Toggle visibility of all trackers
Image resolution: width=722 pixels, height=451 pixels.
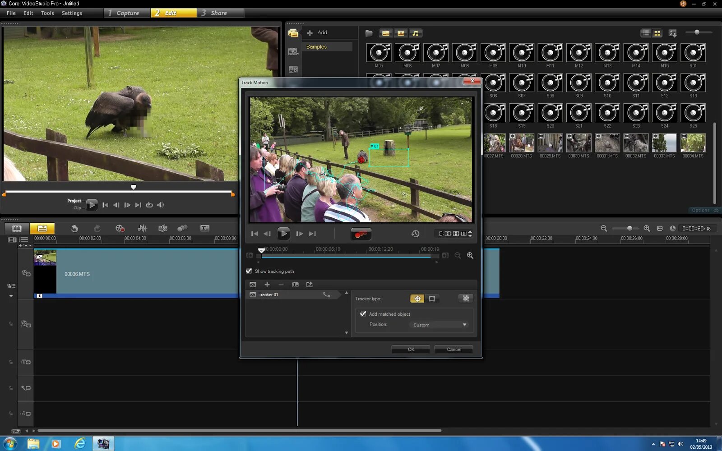253,285
